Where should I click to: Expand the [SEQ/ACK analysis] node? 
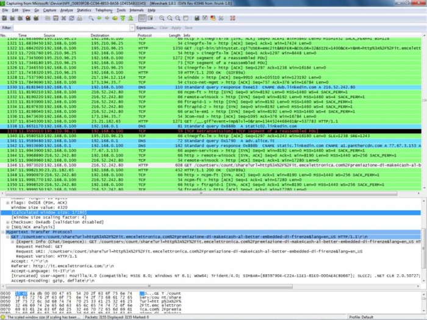point(7,227)
